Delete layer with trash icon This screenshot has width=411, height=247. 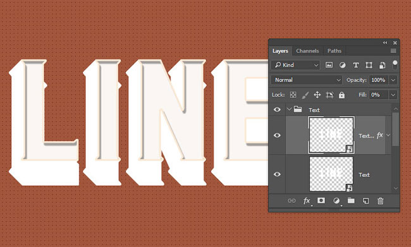[x=380, y=201]
